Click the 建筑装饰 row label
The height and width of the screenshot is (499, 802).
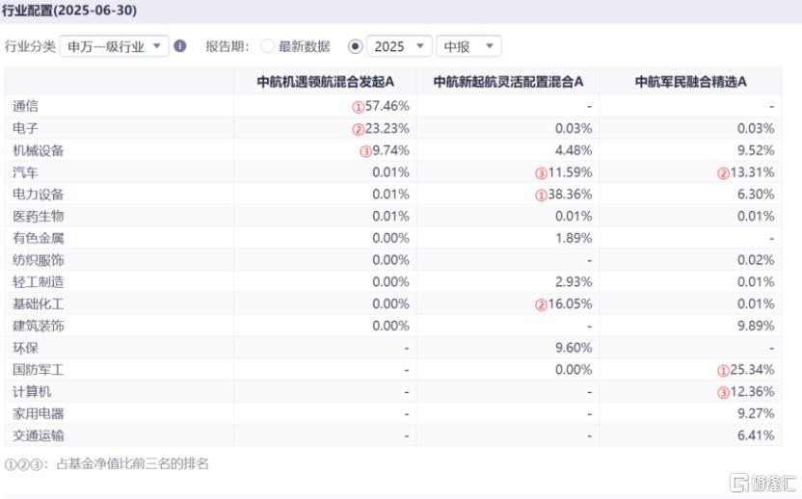click(x=38, y=327)
